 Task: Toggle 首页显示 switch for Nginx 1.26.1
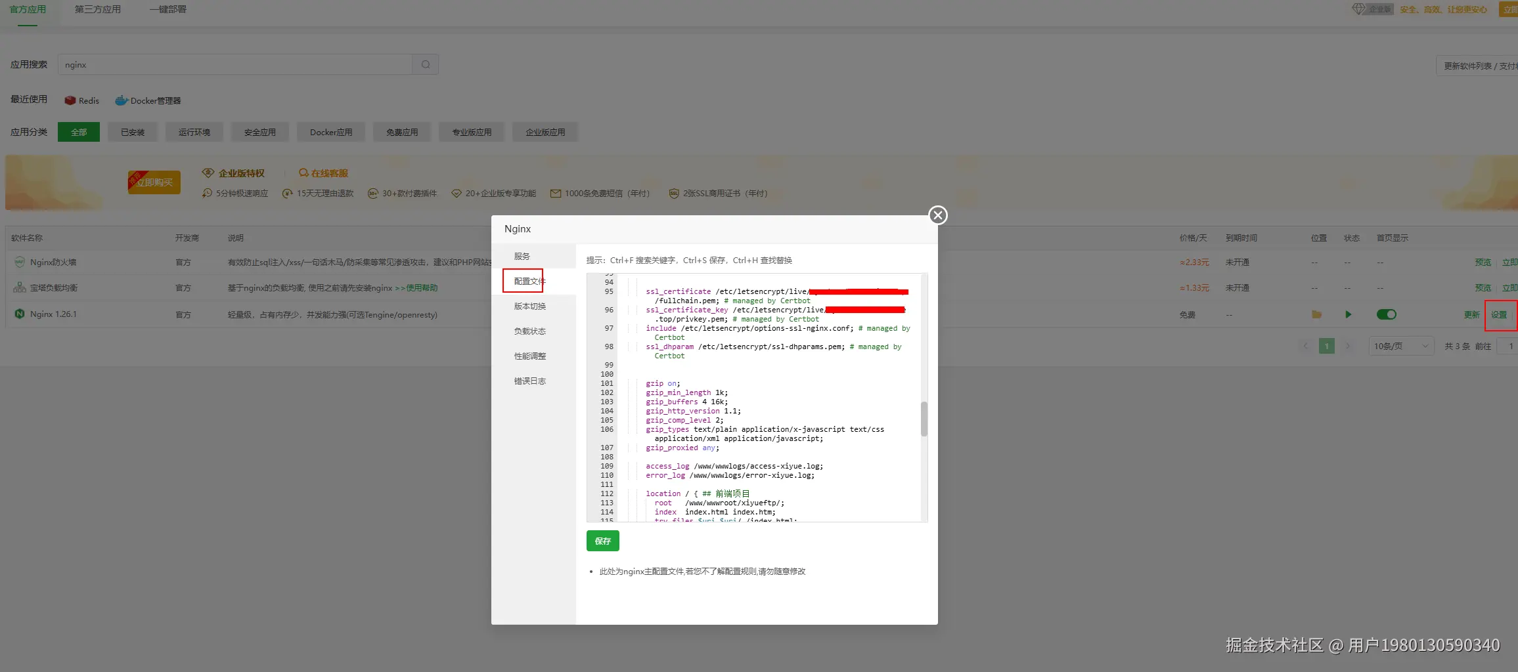coord(1386,314)
